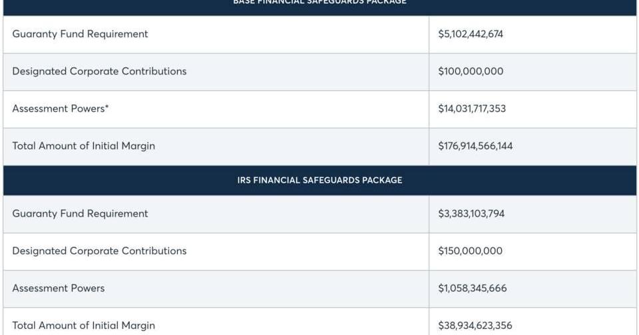Click the $100,000,000 corporate contributions amount
Viewport: 639px width, 335px height.
coord(470,71)
